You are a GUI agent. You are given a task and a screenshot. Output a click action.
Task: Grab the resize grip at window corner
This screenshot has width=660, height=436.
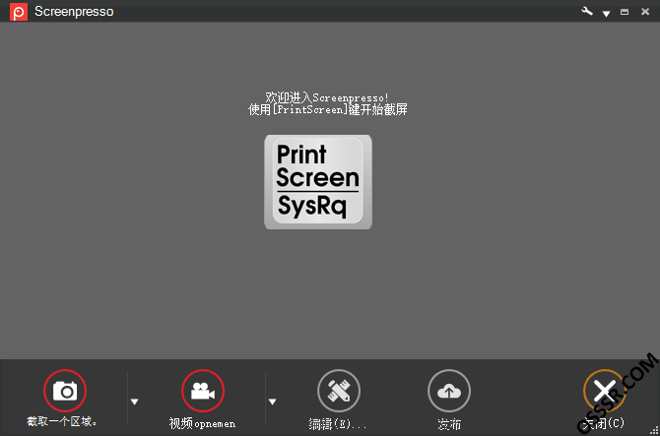654,430
